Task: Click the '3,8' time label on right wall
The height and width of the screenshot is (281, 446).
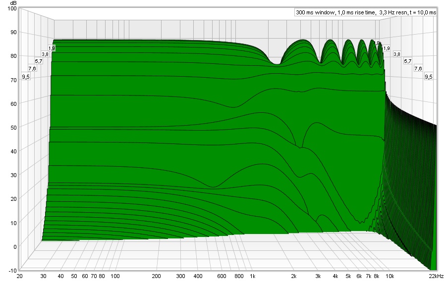Action: (x=397, y=54)
